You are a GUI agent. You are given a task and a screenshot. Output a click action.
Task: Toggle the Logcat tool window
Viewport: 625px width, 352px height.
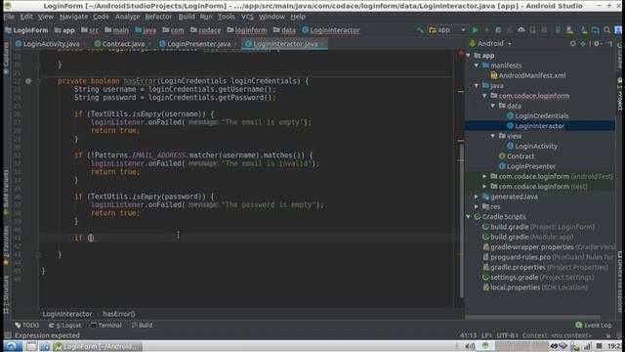[x=64, y=326]
